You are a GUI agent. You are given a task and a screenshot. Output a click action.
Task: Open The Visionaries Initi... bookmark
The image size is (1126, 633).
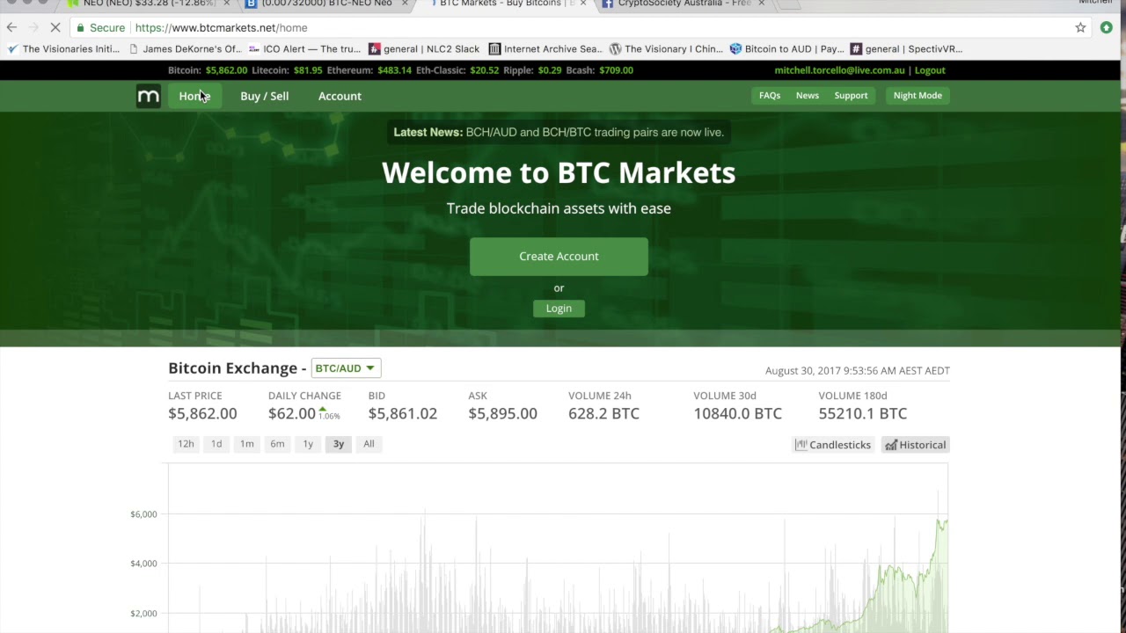pyautogui.click(x=63, y=49)
